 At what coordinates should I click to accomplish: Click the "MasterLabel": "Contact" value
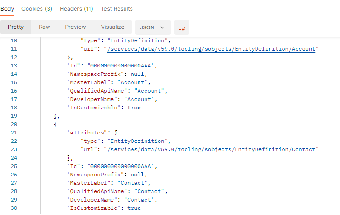(x=132, y=183)
